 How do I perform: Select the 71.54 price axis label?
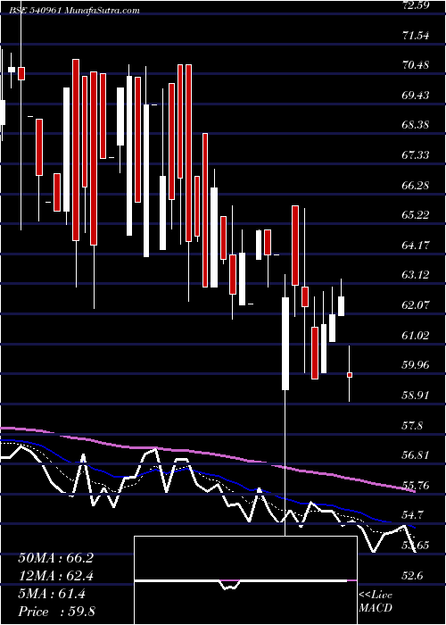(x=416, y=36)
